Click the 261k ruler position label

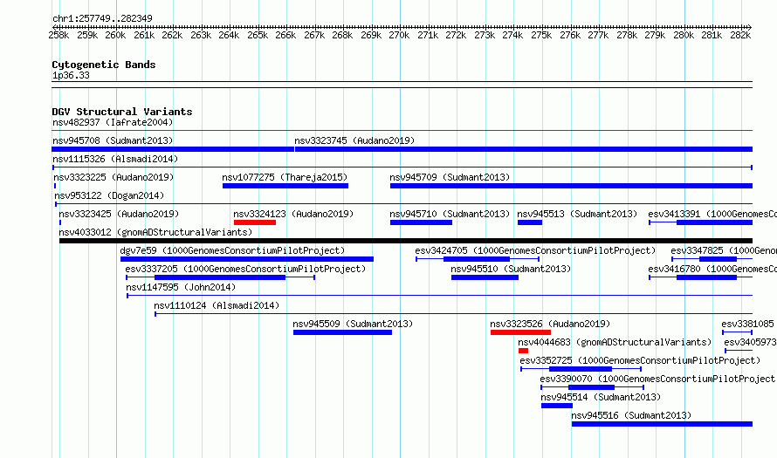pyautogui.click(x=144, y=35)
